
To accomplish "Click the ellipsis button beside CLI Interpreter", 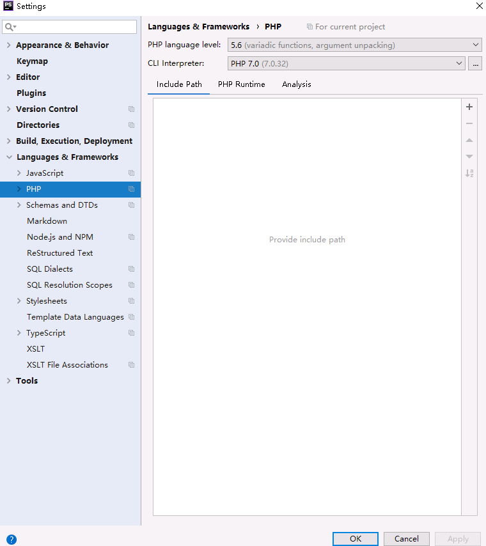I will click(475, 63).
